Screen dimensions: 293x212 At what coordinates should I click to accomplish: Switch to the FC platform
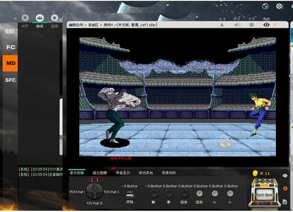click(x=11, y=47)
